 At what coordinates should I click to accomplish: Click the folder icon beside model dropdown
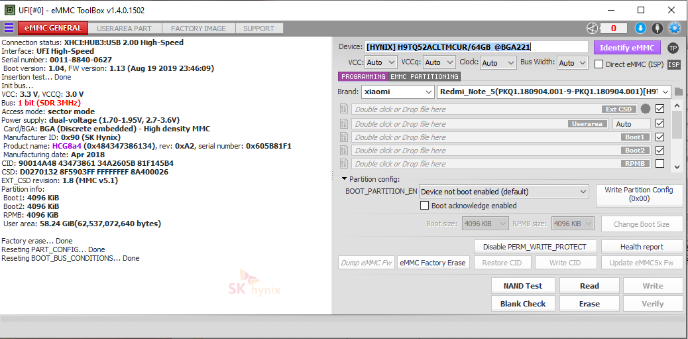[x=679, y=92]
